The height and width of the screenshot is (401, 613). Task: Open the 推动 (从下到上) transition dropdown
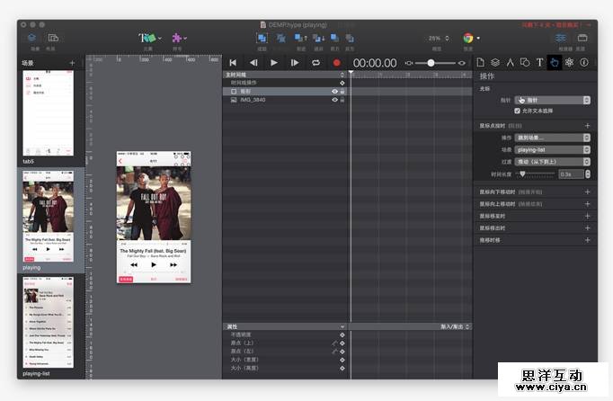[x=552, y=162]
